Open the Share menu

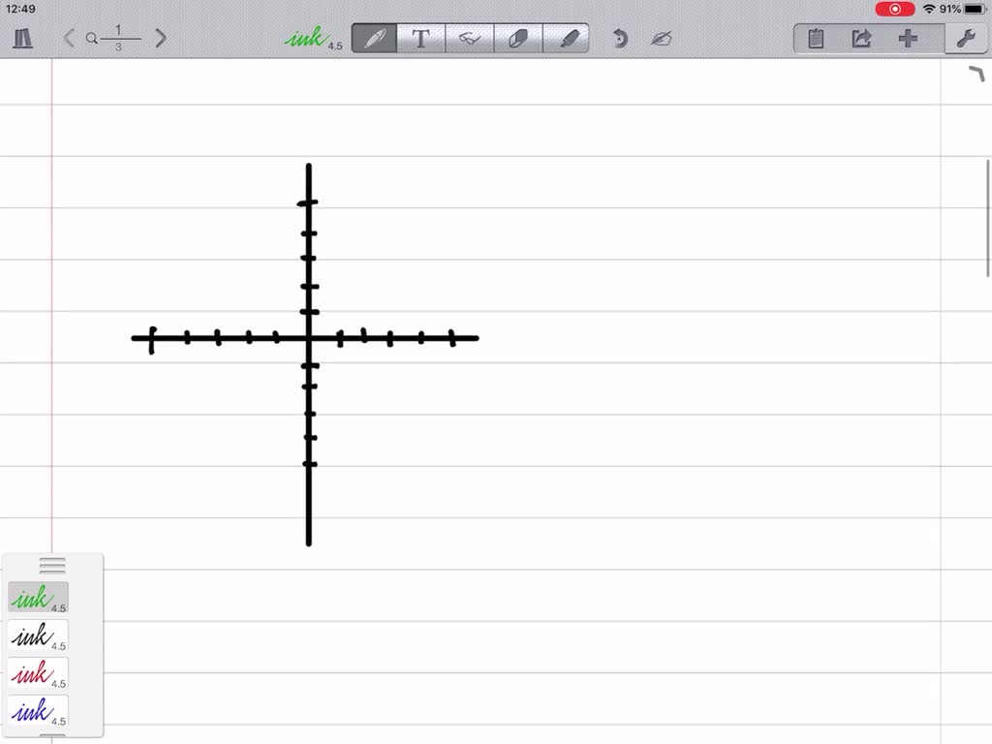861,38
